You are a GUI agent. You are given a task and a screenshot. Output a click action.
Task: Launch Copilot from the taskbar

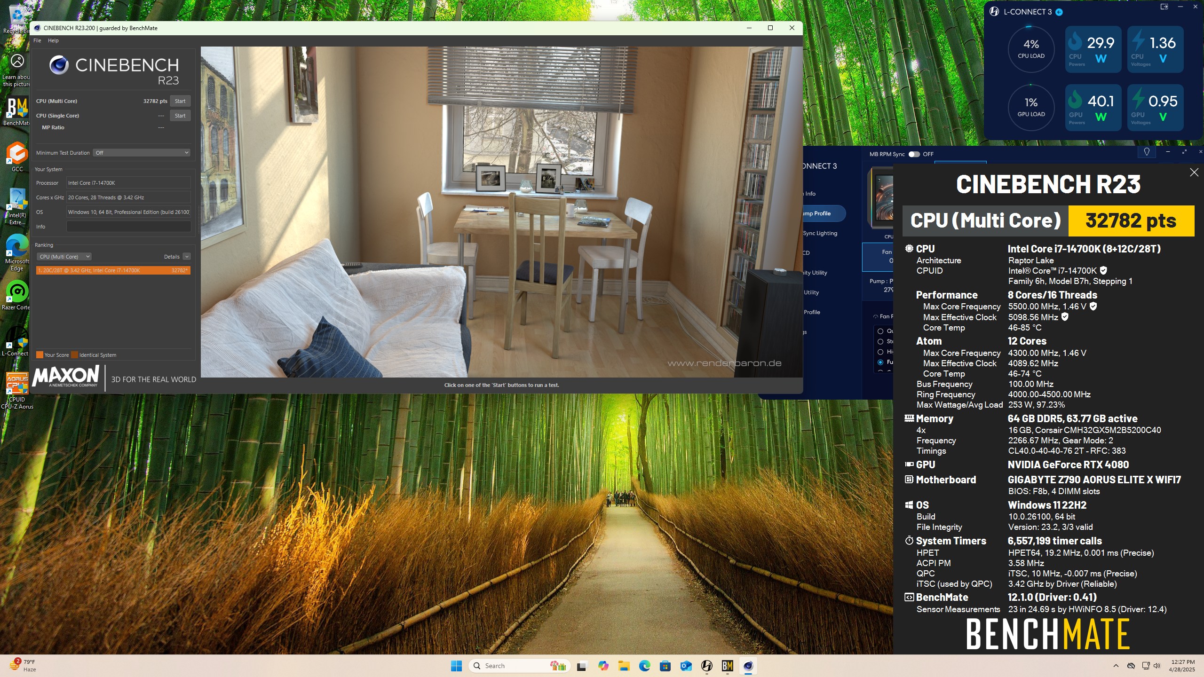click(x=603, y=666)
